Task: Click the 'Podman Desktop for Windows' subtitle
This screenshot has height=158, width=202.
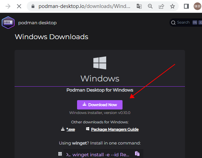Action: 100,90
